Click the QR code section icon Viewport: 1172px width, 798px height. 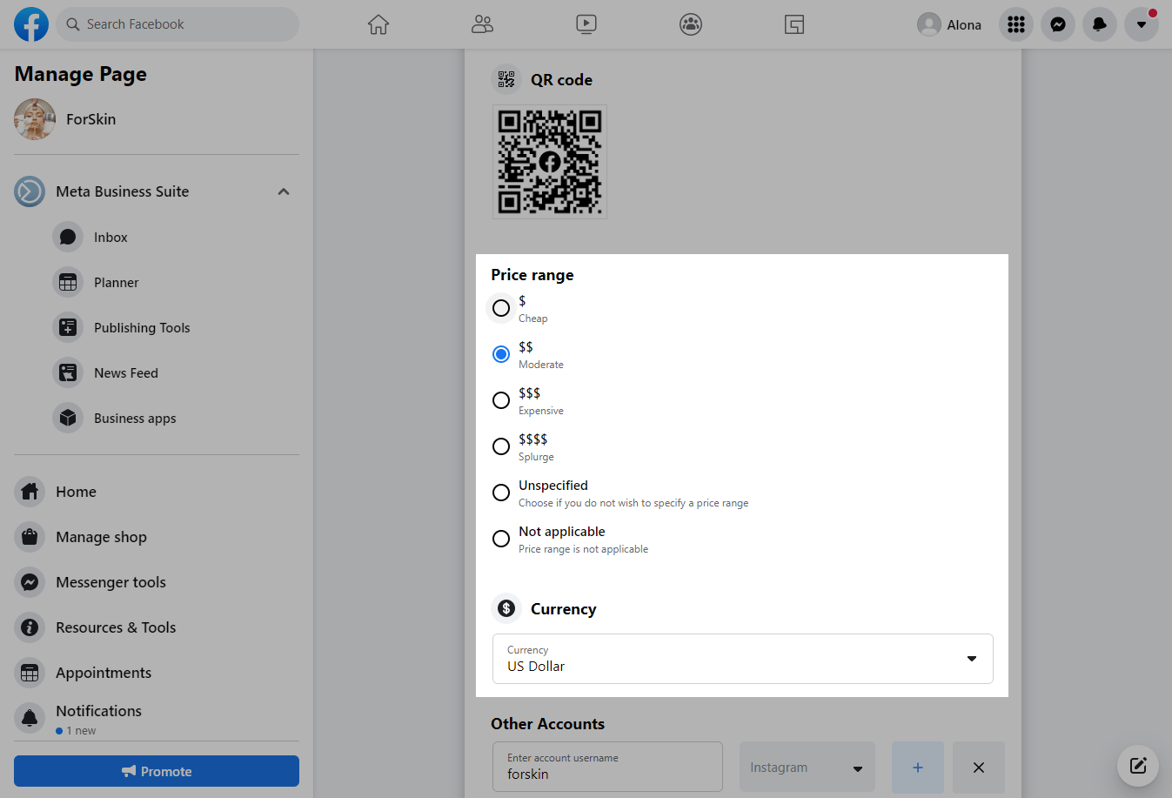tap(506, 80)
